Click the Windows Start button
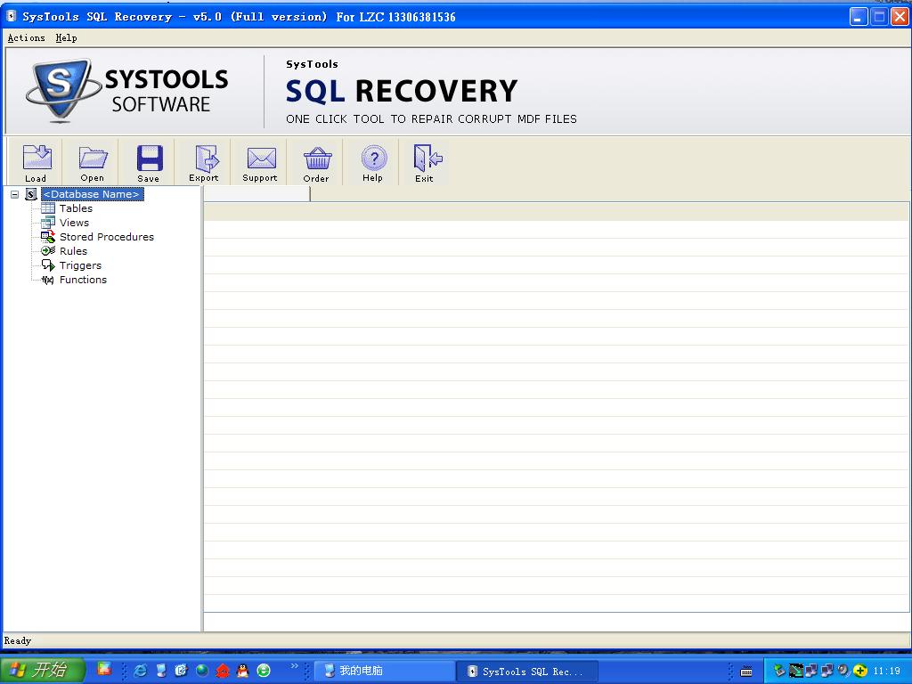The height and width of the screenshot is (684, 912). point(43,670)
